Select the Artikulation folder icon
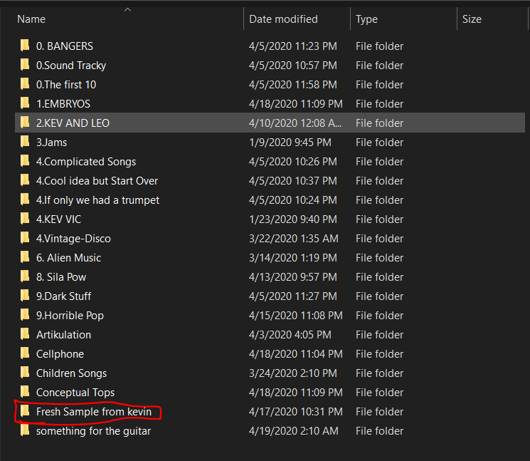 (x=25, y=334)
